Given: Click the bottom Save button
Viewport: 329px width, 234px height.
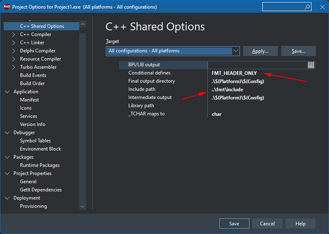Looking at the screenshot, I should (234, 224).
